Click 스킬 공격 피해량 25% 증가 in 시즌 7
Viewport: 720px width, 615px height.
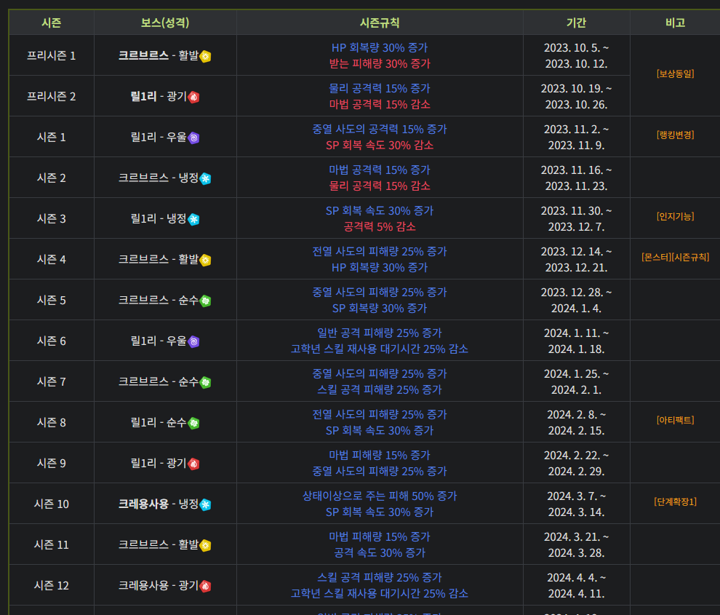click(380, 390)
